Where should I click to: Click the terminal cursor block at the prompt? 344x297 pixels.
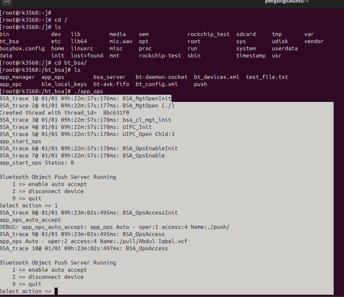56,291
